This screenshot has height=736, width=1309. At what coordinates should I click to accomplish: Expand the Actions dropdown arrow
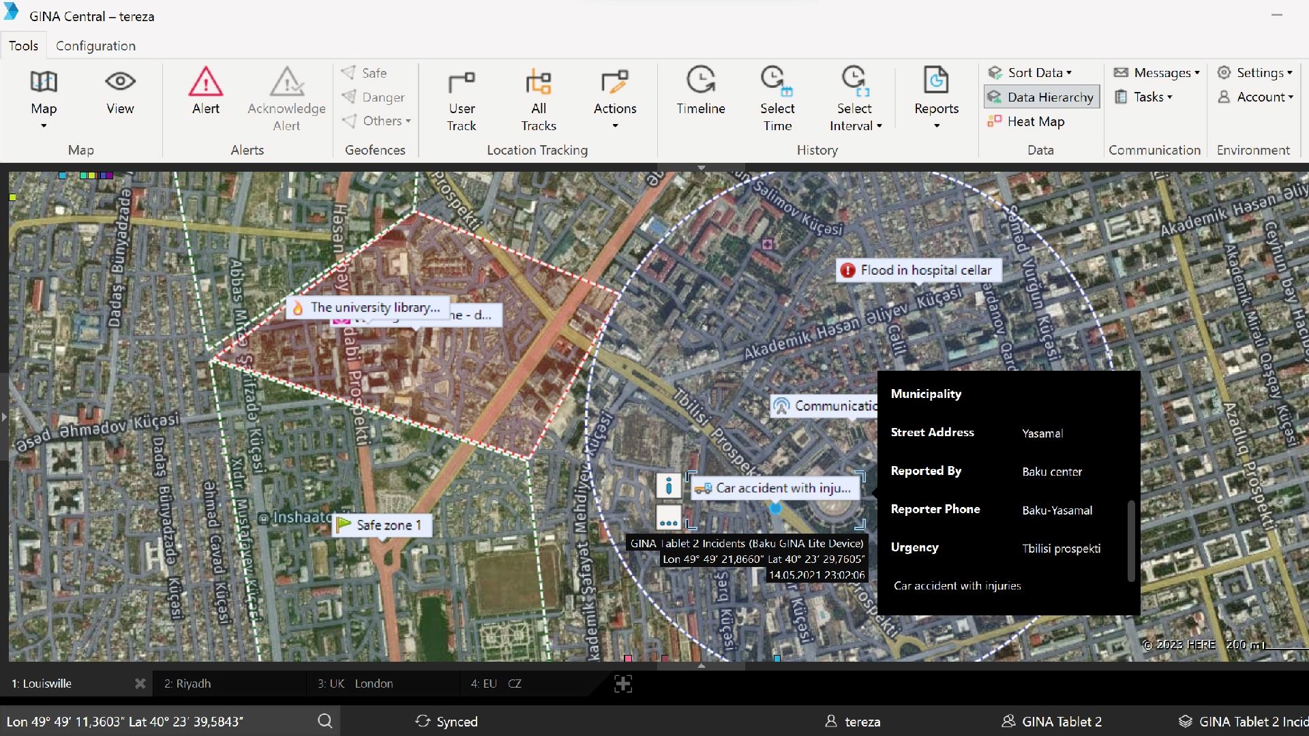pos(615,126)
